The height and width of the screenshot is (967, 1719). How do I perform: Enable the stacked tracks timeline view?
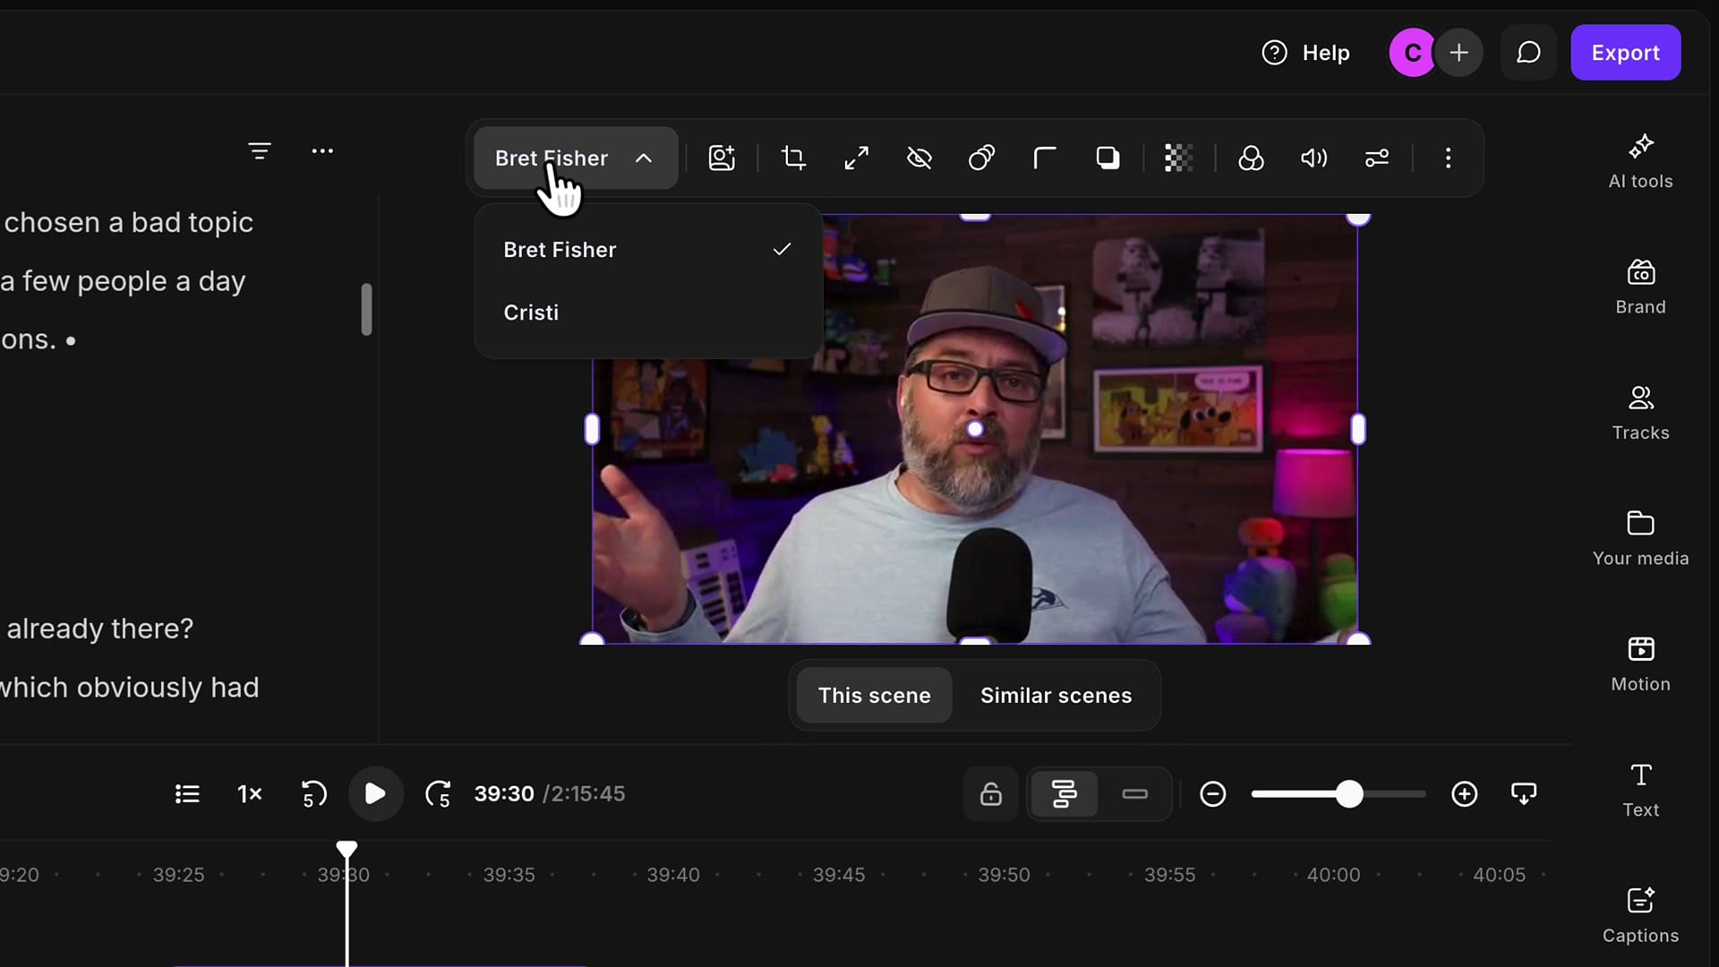click(x=1064, y=794)
